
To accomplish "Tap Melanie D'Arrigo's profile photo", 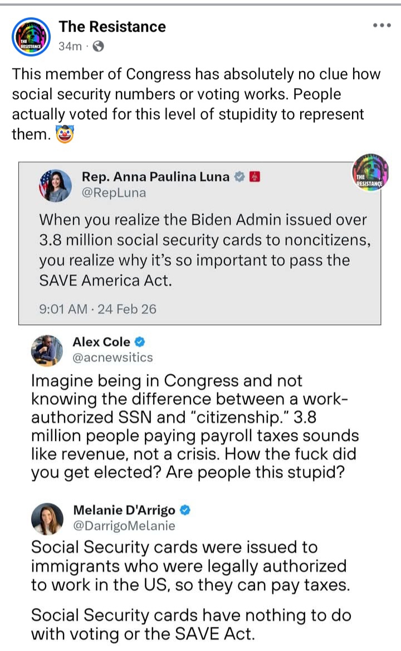I will [x=47, y=518].
